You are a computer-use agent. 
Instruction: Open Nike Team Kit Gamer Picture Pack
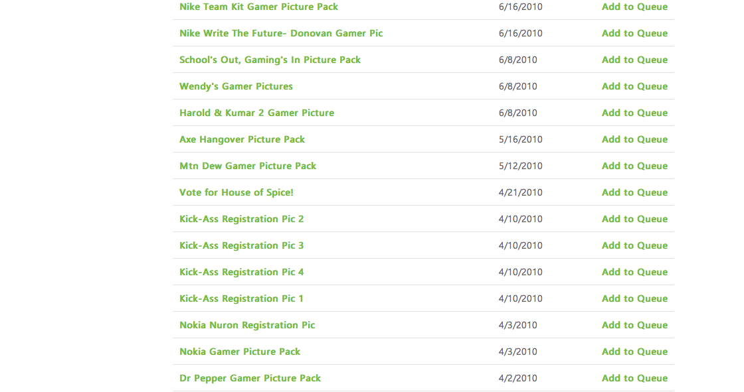click(x=258, y=7)
